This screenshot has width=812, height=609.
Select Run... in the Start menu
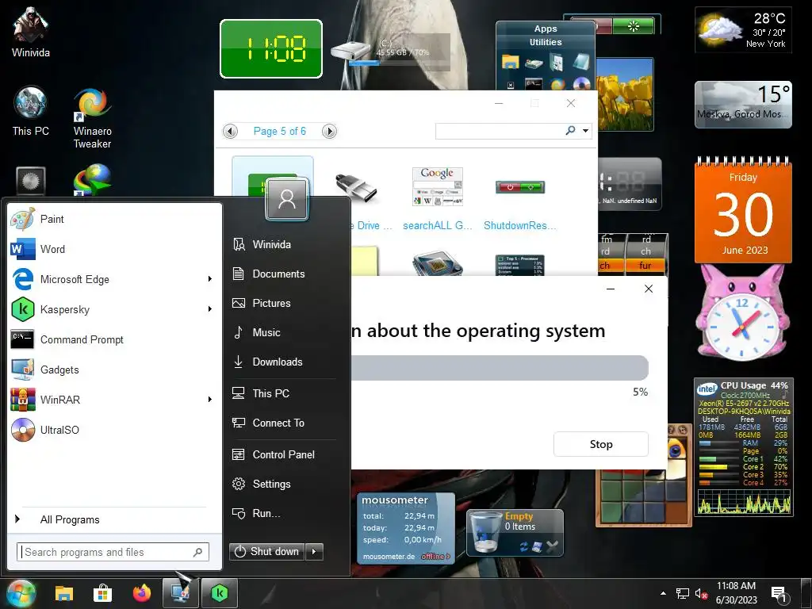coord(266,513)
